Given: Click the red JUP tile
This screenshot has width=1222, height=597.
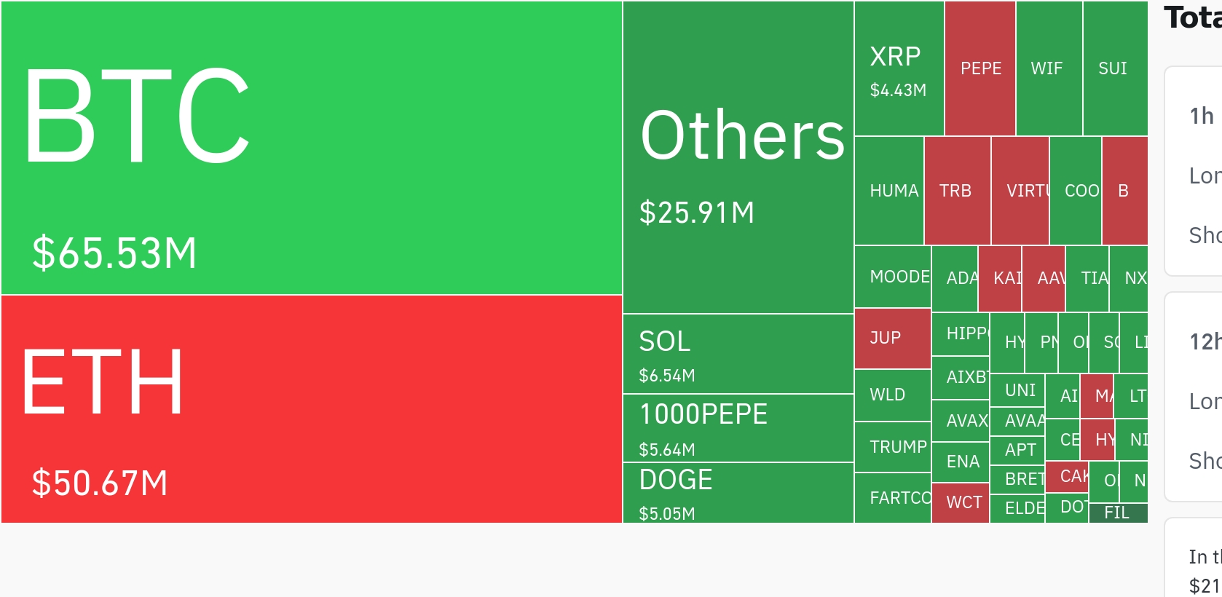Looking at the screenshot, I should tap(893, 339).
